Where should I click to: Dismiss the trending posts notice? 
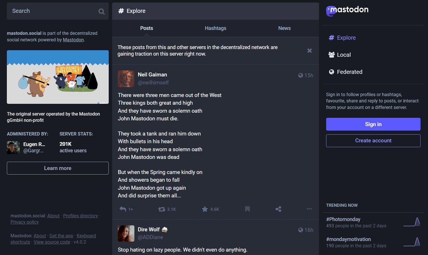309,51
